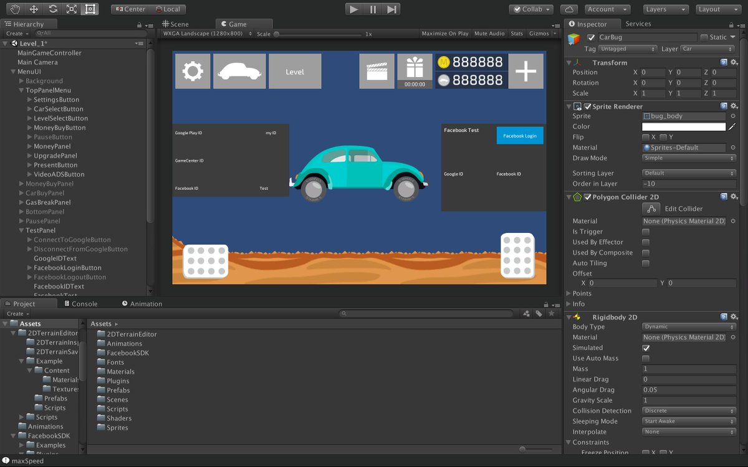Click the Step frame icon
The height and width of the screenshot is (467, 748).
391,9
